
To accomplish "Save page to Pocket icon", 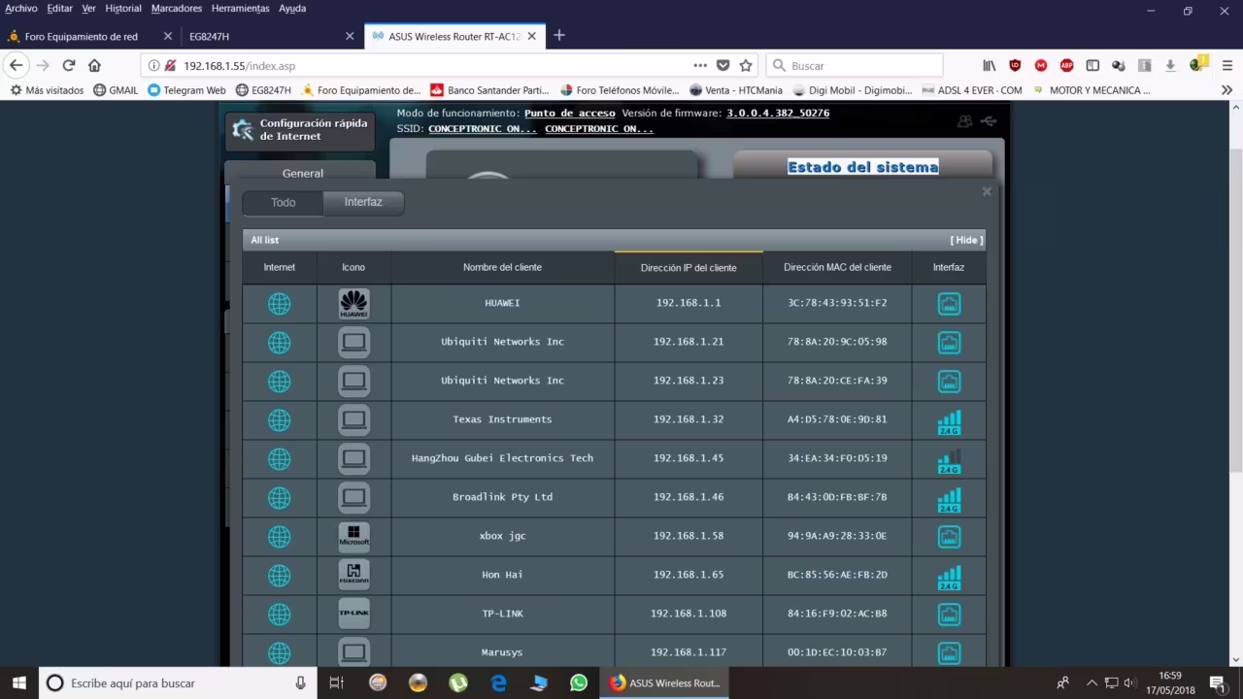I will point(722,65).
